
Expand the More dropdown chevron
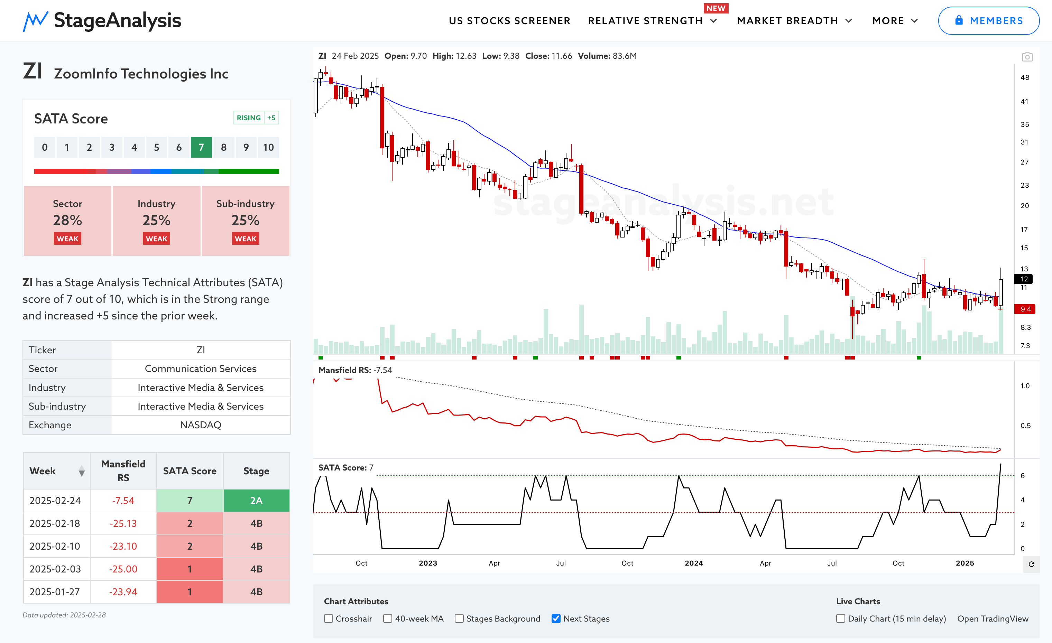point(914,21)
